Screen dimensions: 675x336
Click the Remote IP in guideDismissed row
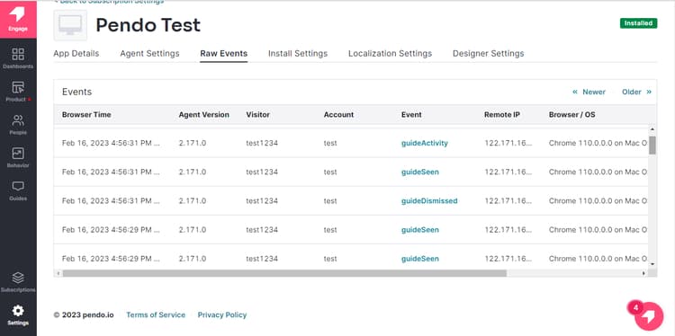pos(508,200)
